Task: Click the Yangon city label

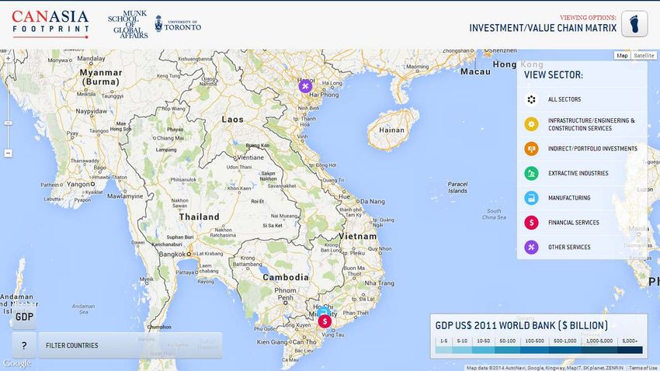Action: coord(78,184)
